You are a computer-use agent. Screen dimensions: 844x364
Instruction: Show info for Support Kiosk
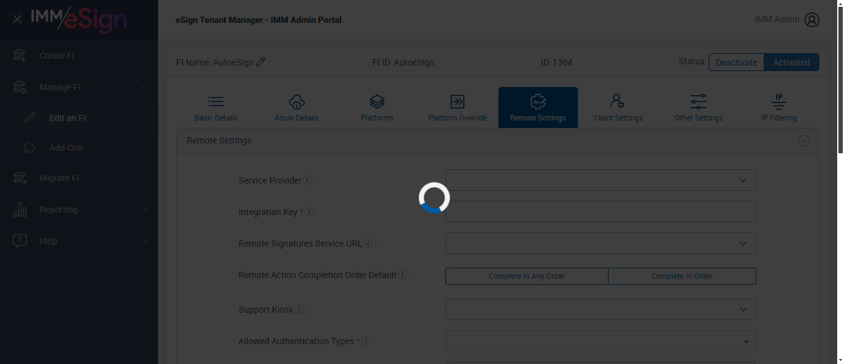tap(300, 309)
